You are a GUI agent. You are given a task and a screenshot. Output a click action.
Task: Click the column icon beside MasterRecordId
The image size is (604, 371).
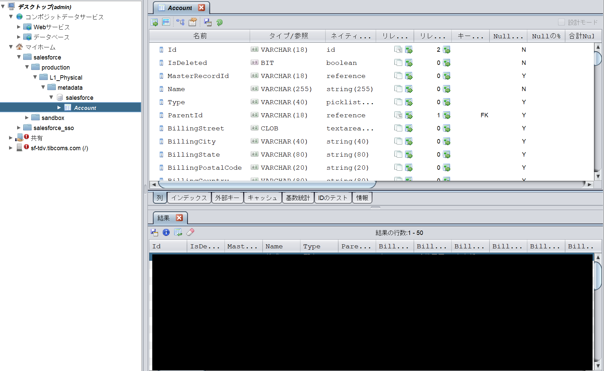[x=161, y=76]
